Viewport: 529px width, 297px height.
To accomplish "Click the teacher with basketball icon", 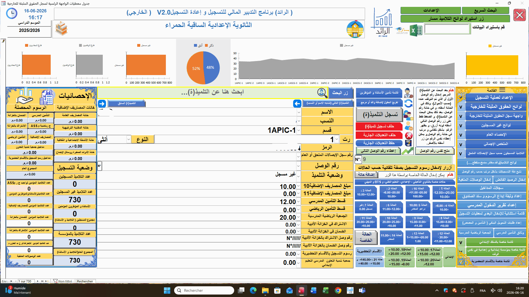I will pos(408,93).
